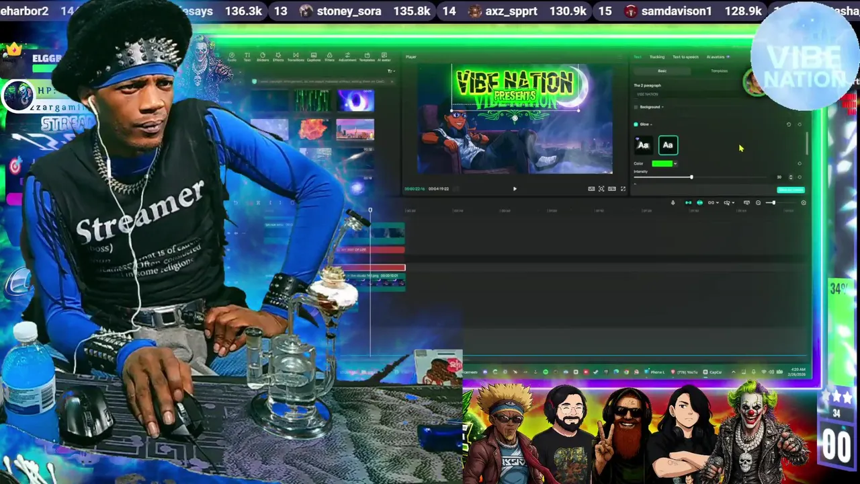Viewport: 860px width, 484px height.
Task: Open the Captions panel
Action: [x=314, y=57]
